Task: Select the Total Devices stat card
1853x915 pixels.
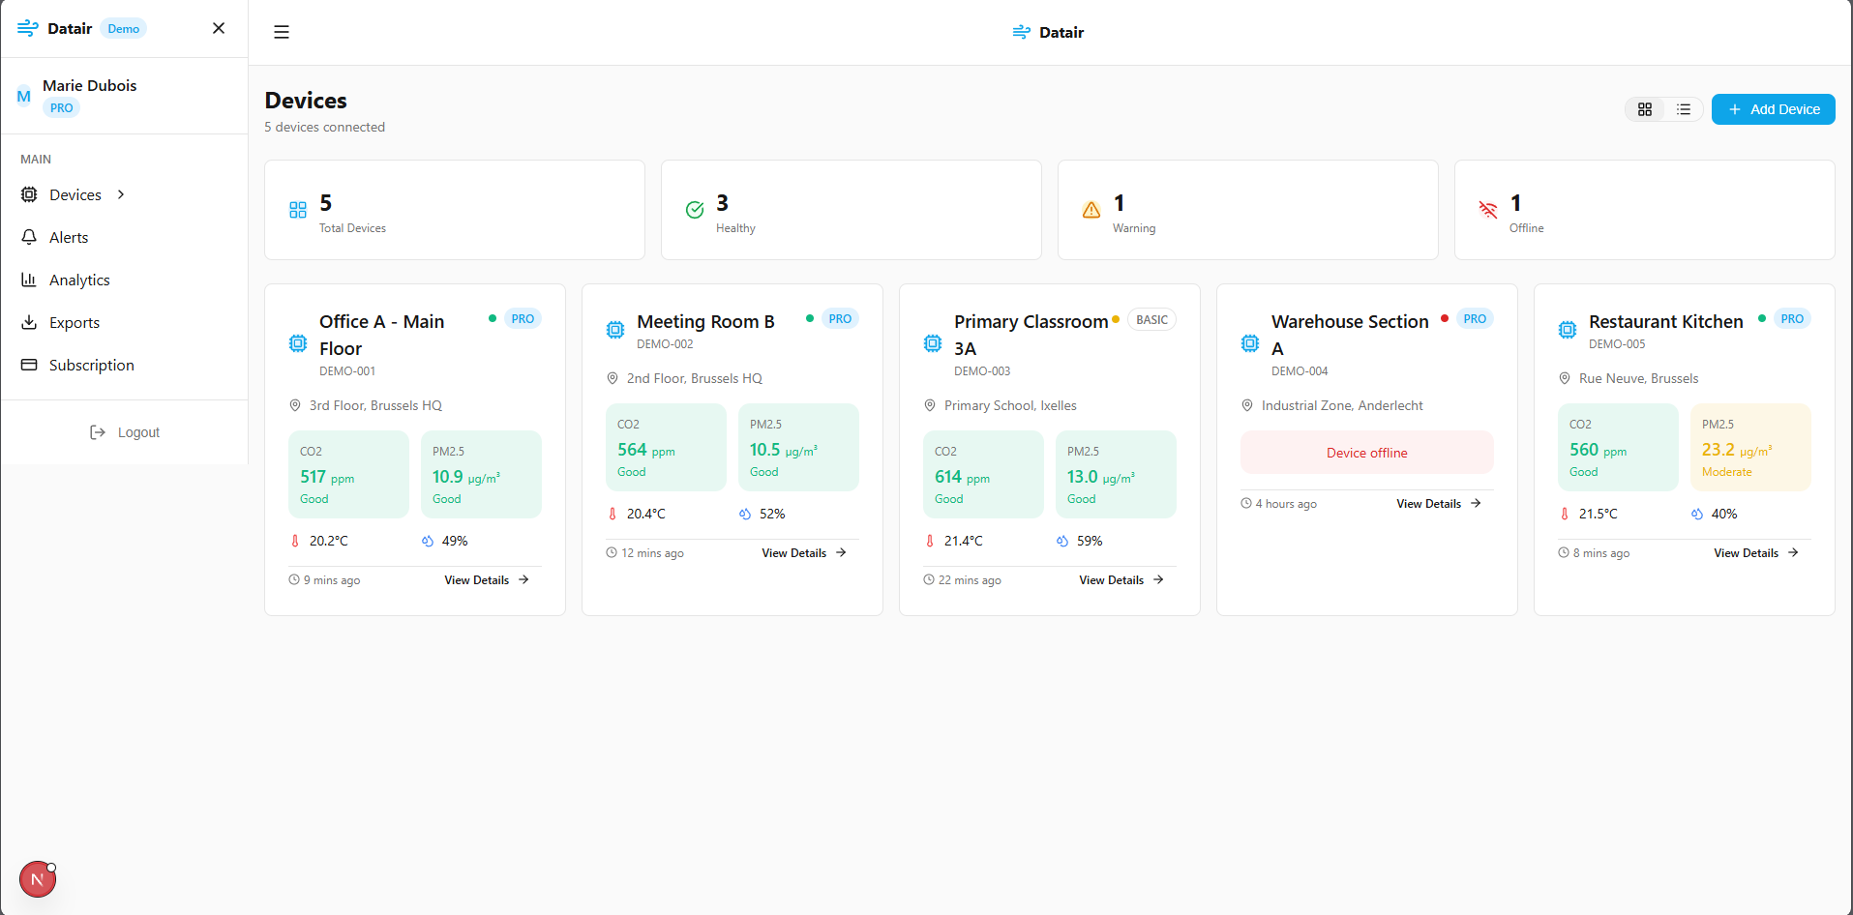Action: [455, 210]
